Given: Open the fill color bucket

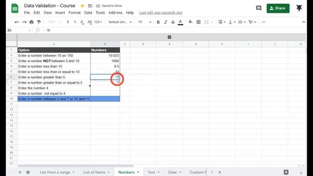Looking at the screenshot, I should [190, 22].
